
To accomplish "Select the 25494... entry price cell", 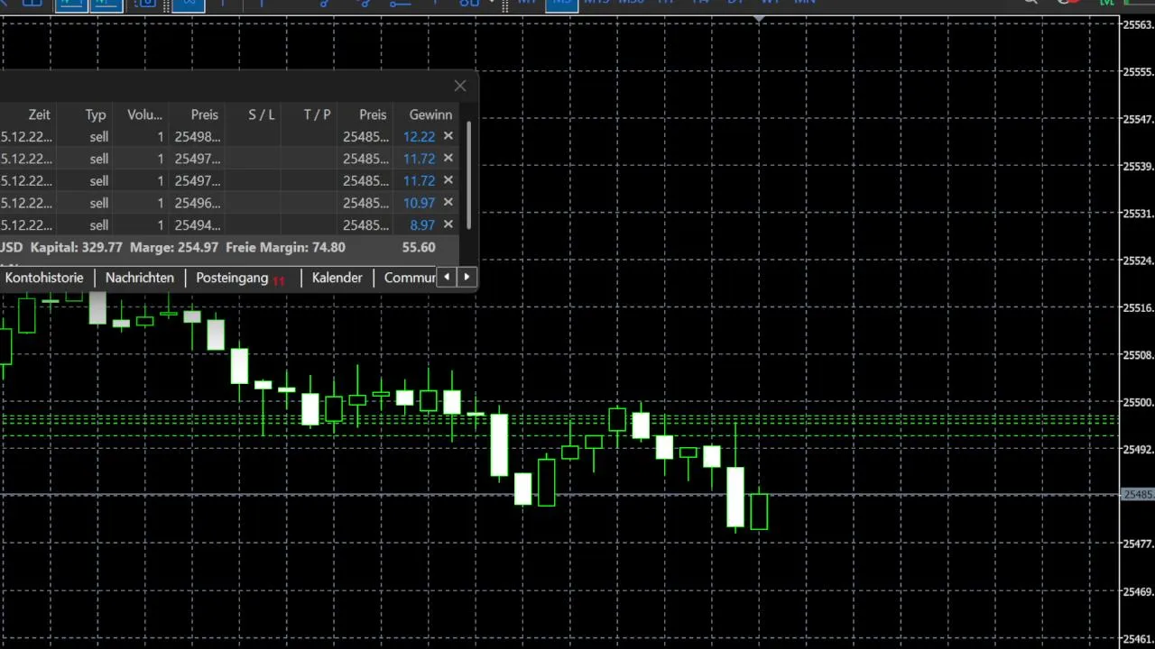I will click(197, 225).
